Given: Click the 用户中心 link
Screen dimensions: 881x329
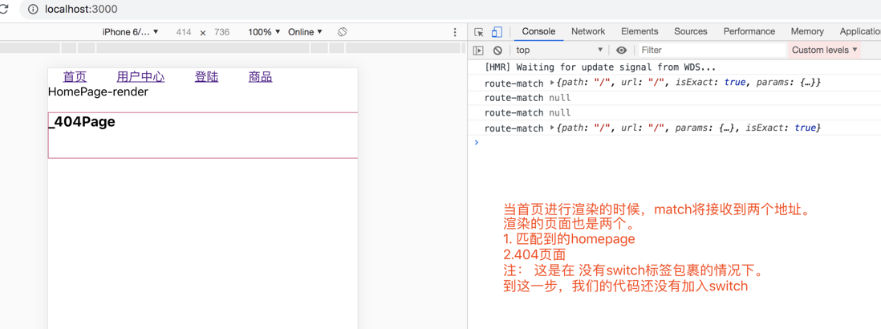Looking at the screenshot, I should [x=140, y=77].
